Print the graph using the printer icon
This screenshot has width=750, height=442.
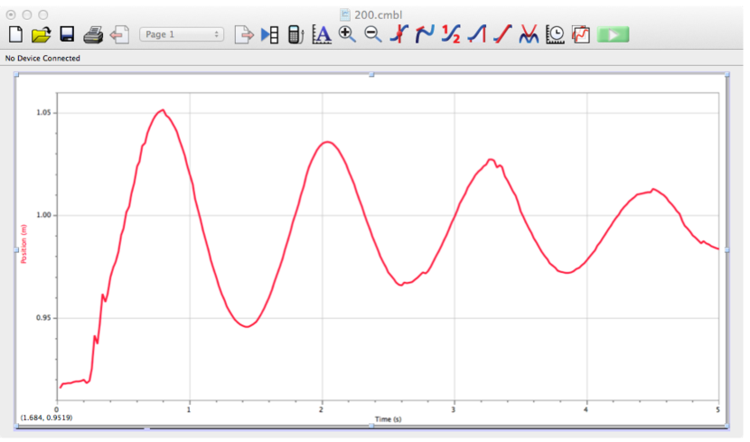click(x=94, y=34)
